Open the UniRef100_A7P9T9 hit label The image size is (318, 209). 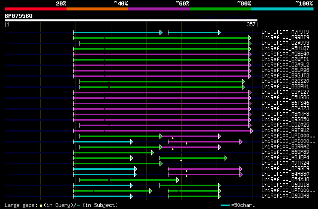click(285, 32)
